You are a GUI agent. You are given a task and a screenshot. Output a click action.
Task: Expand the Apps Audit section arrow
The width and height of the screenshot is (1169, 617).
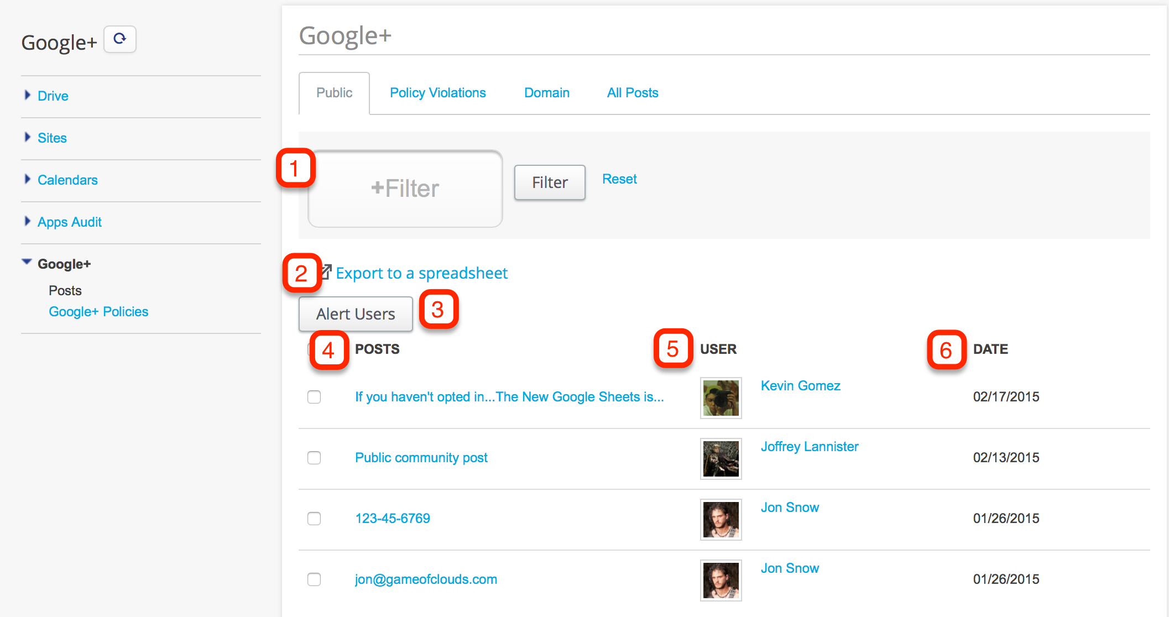pyautogui.click(x=27, y=221)
